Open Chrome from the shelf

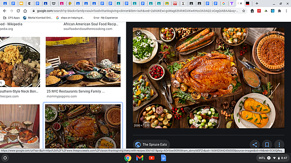tap(128, 158)
